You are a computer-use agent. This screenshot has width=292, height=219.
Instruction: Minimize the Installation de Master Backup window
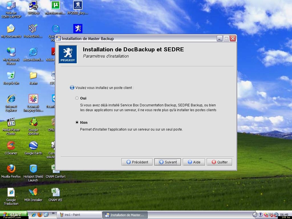pos(220,38)
